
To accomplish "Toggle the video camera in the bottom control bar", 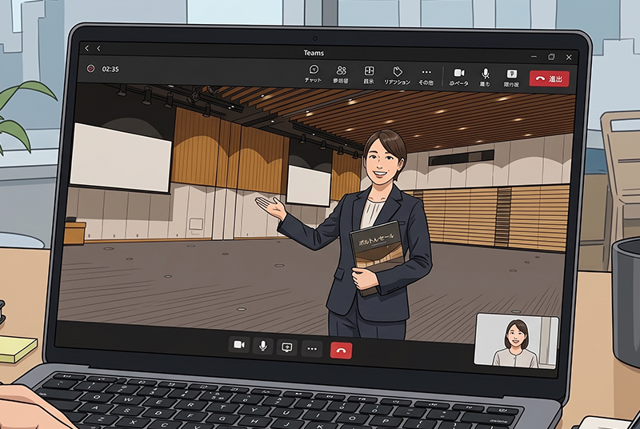I will point(238,345).
